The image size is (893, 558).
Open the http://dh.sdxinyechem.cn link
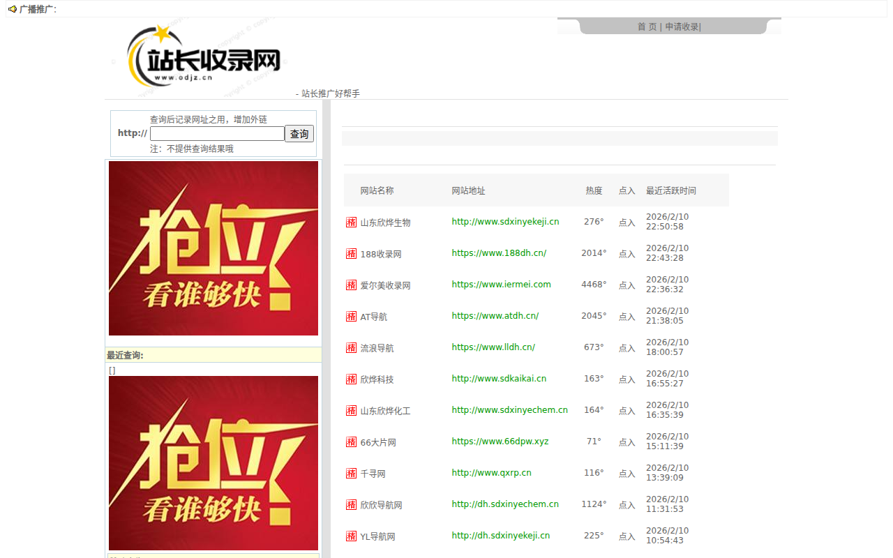[505, 504]
